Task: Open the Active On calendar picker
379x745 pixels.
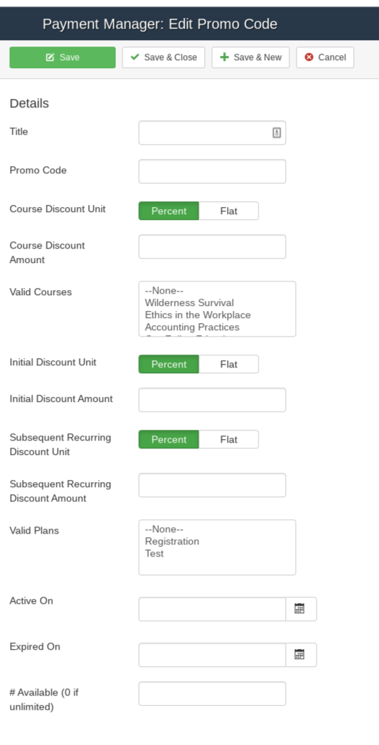Action: tap(301, 609)
